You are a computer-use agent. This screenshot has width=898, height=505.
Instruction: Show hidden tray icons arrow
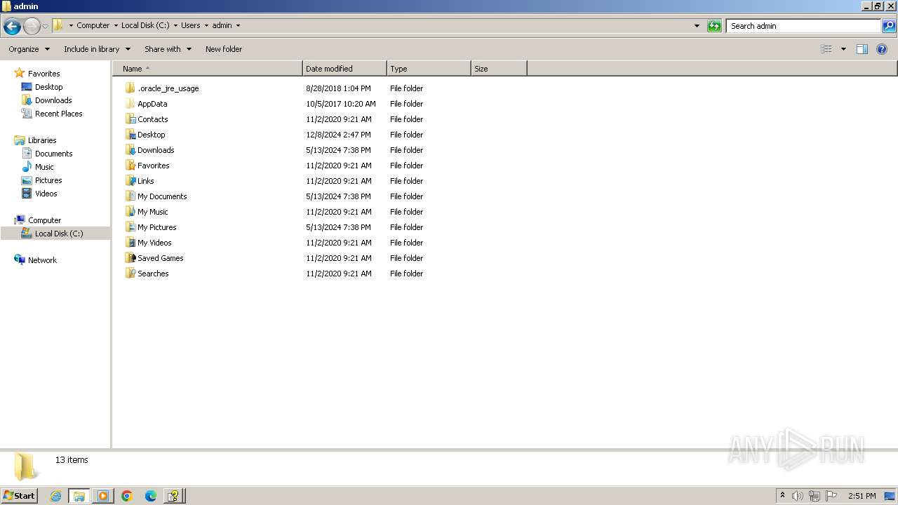click(x=782, y=496)
